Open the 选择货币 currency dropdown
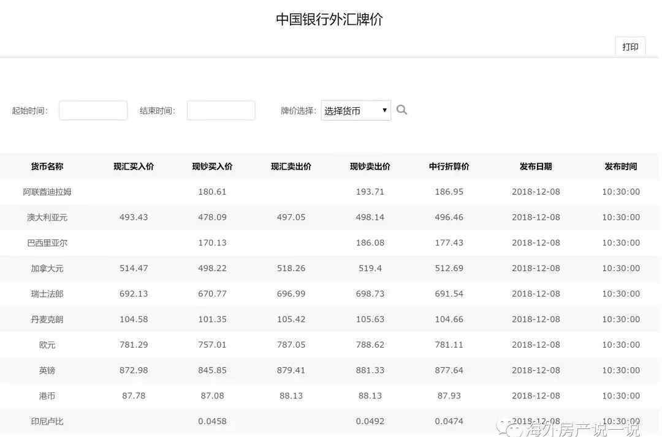662x437 pixels. click(x=356, y=110)
